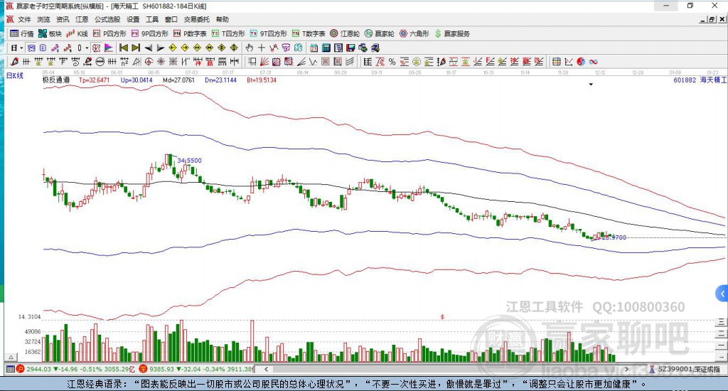Select the hand pan tool
The width and height of the screenshot is (728, 391).
tap(250, 48)
